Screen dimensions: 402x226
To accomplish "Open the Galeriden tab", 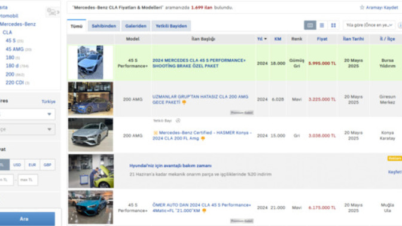I will coord(136,26).
